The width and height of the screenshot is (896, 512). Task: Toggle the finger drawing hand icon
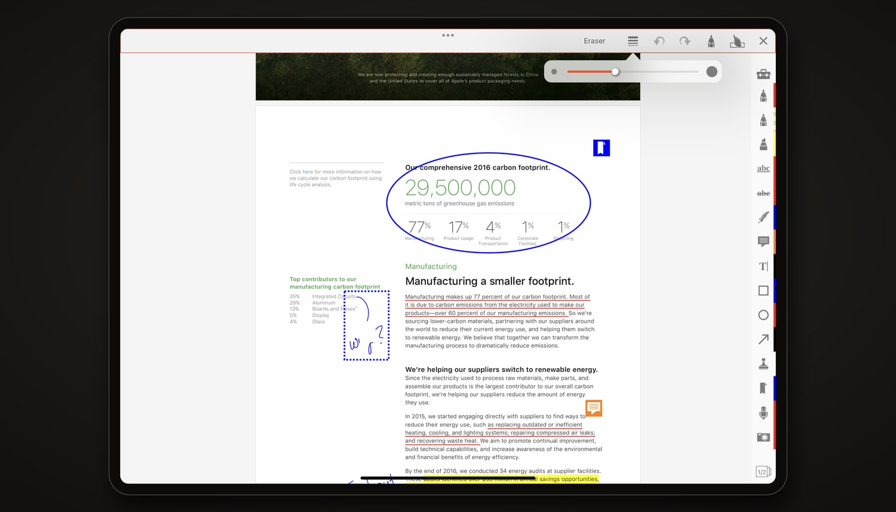737,41
